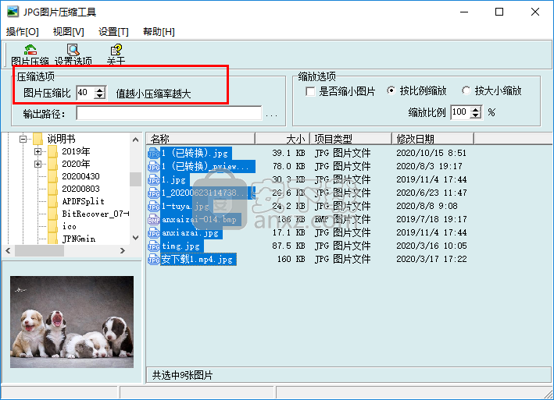
Task: Click the folder icon of 说明书
Action: coord(38,139)
